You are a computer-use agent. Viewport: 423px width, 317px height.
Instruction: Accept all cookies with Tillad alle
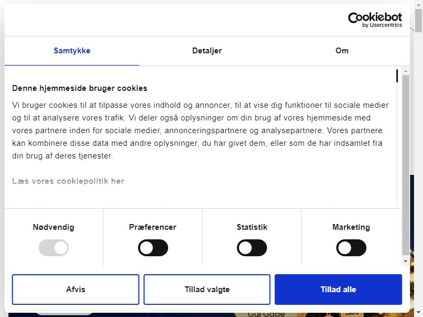(338, 290)
